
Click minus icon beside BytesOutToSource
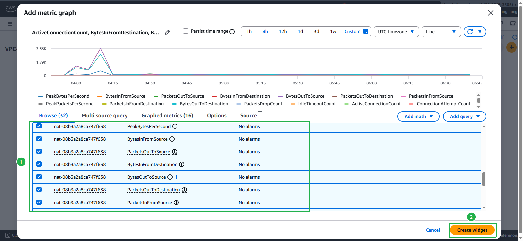pos(186,177)
